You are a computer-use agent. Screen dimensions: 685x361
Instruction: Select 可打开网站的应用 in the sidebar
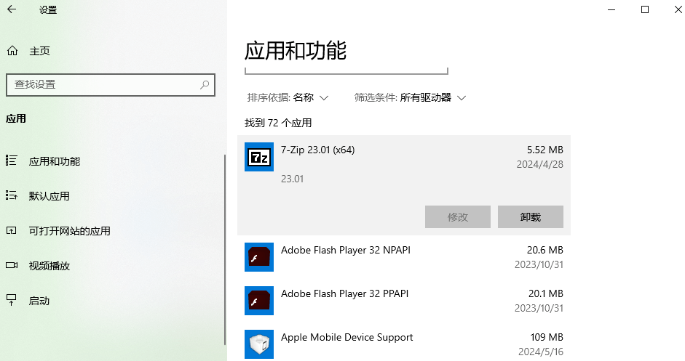click(69, 231)
